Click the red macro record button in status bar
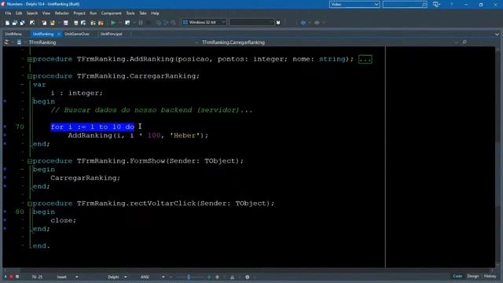 coord(11,277)
